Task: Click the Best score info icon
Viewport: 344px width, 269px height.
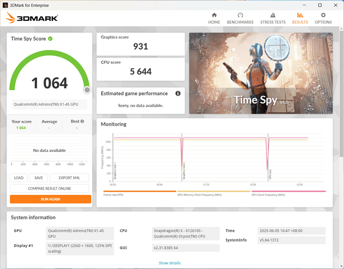Action: click(x=82, y=121)
